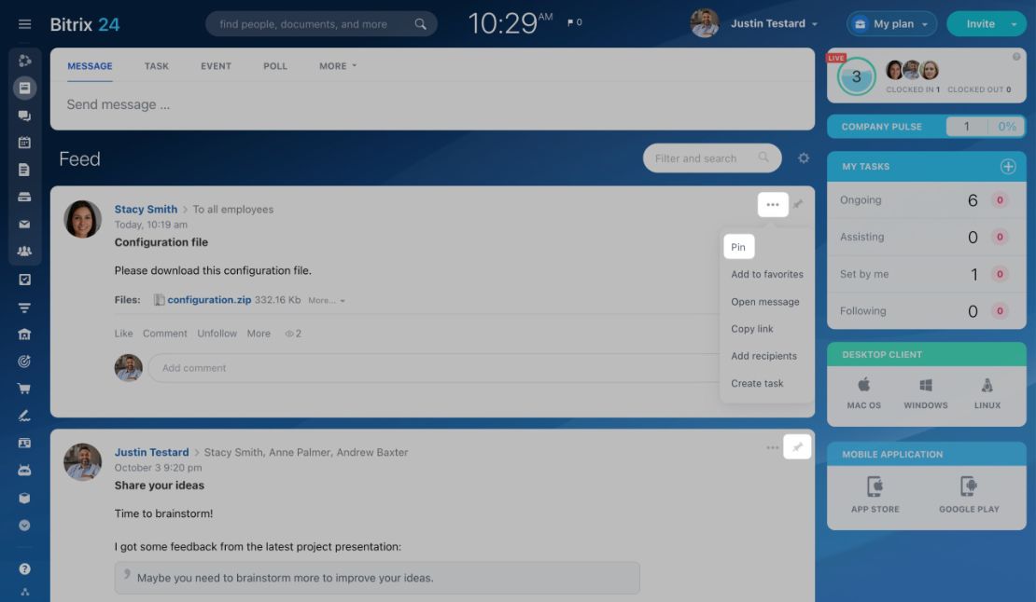Switch to the POLL tab
This screenshot has width=1036, height=602.
point(275,66)
